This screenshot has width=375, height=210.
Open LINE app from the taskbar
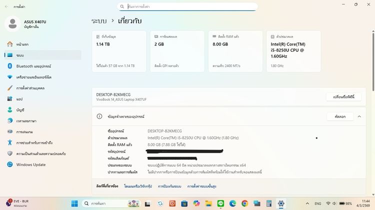click(220, 204)
